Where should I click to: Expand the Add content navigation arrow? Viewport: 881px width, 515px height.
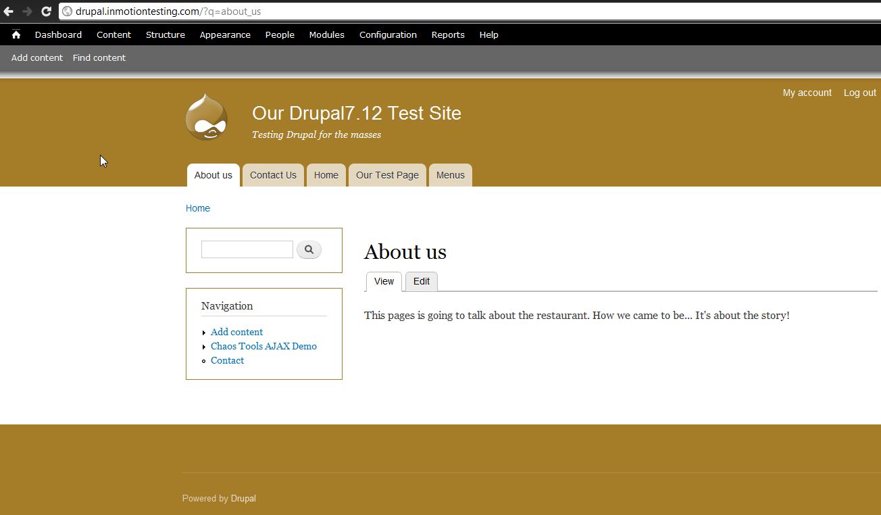click(204, 333)
